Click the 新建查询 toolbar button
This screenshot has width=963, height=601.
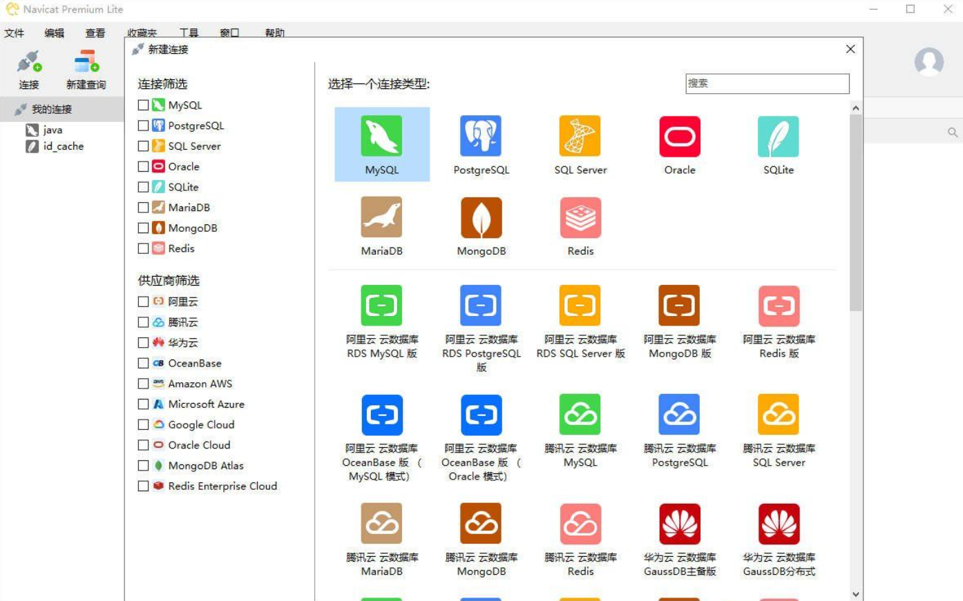(x=86, y=70)
